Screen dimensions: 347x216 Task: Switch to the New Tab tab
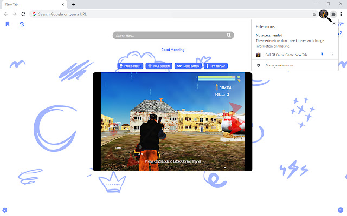[33, 4]
